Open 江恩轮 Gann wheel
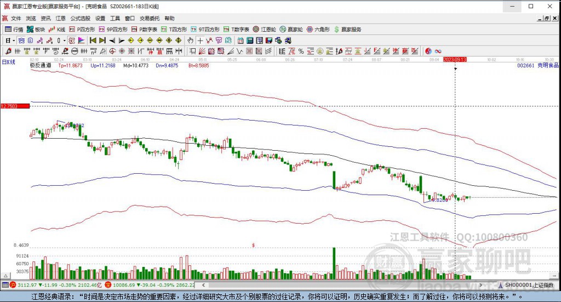561x302 pixels. (x=265, y=30)
